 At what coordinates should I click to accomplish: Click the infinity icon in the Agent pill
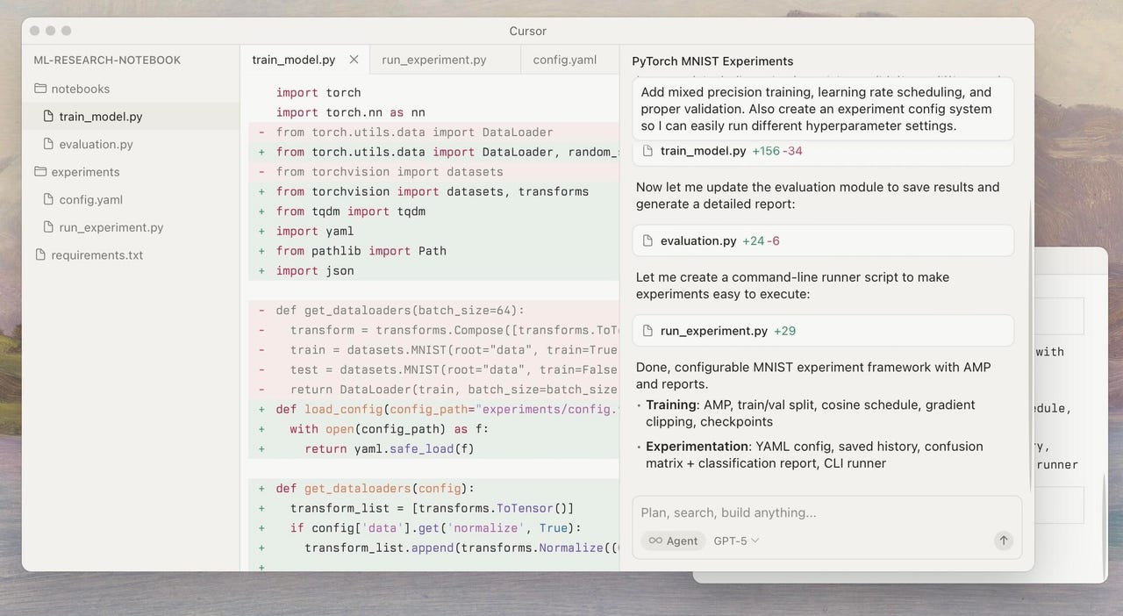pyautogui.click(x=655, y=541)
